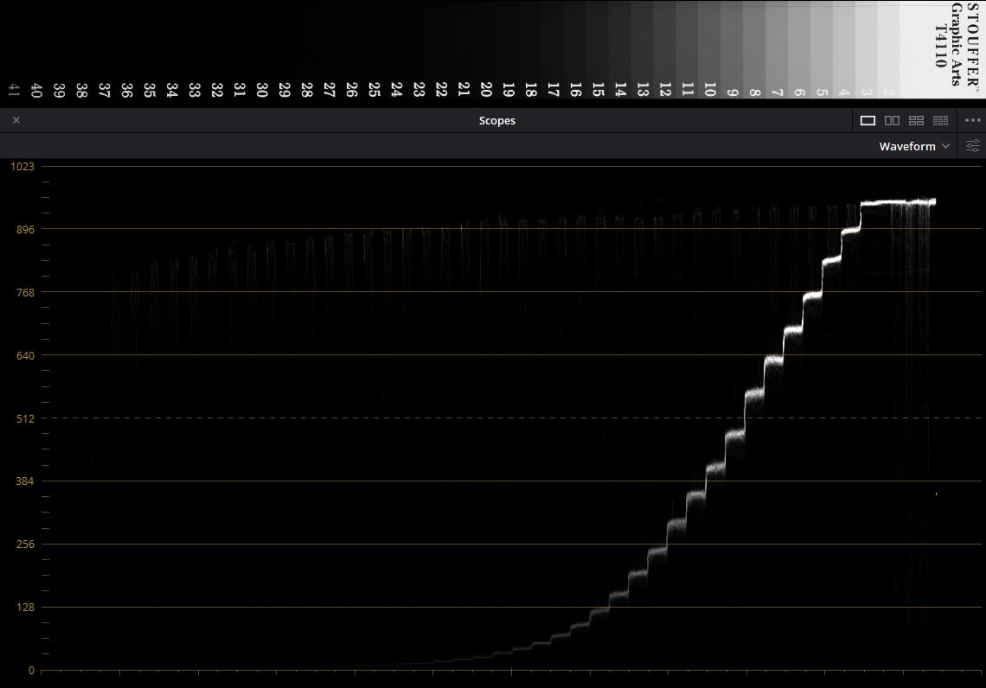Viewport: 986px width, 688px height.
Task: Open the Waveform scope type dropdown
Action: (x=913, y=146)
